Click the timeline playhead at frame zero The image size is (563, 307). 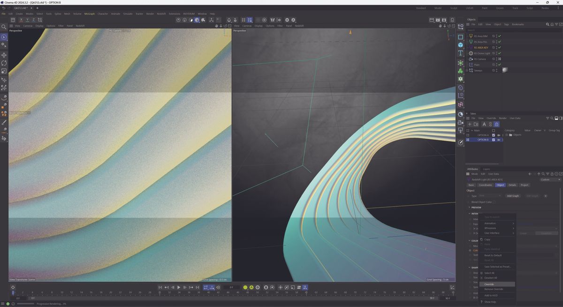(13, 293)
